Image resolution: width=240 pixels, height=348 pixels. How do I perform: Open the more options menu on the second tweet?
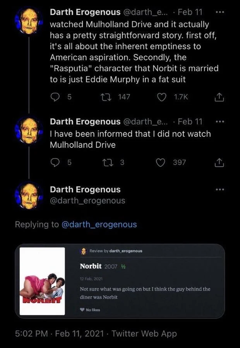(220, 121)
